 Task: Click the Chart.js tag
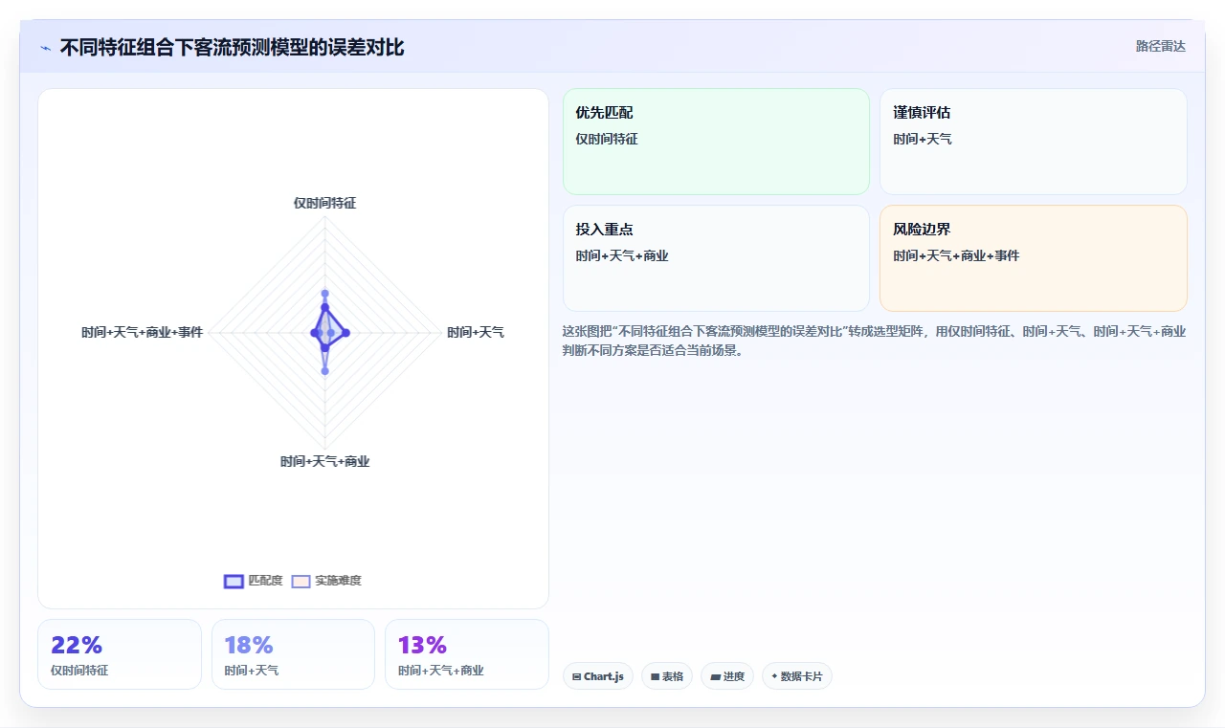point(598,676)
